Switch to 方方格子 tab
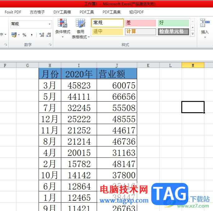The height and width of the screenshot is (211, 213). pyautogui.click(x=37, y=12)
